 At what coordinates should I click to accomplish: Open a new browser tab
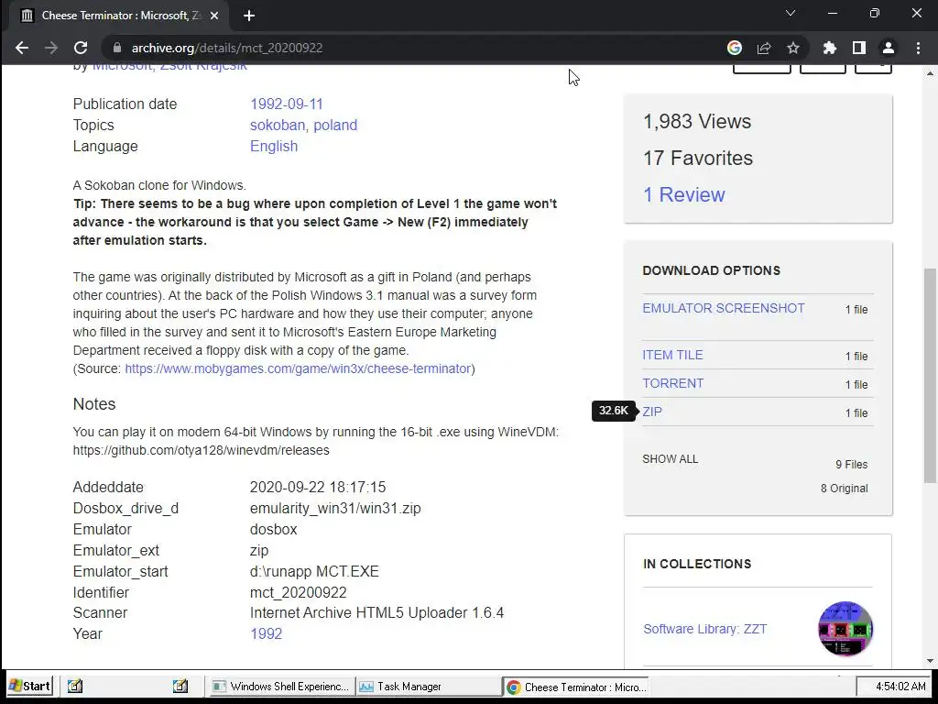click(249, 16)
